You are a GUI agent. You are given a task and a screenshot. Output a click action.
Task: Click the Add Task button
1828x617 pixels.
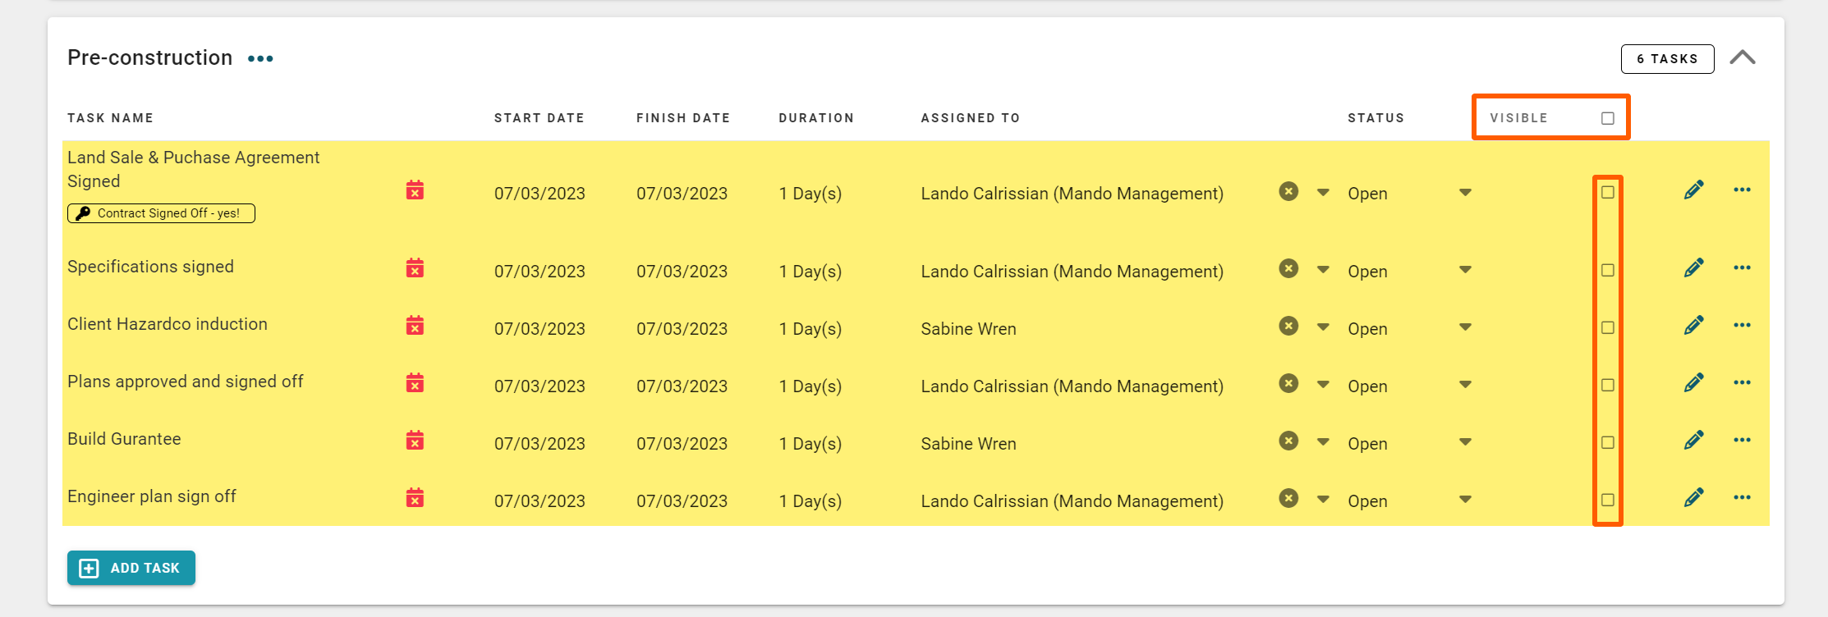(x=131, y=568)
